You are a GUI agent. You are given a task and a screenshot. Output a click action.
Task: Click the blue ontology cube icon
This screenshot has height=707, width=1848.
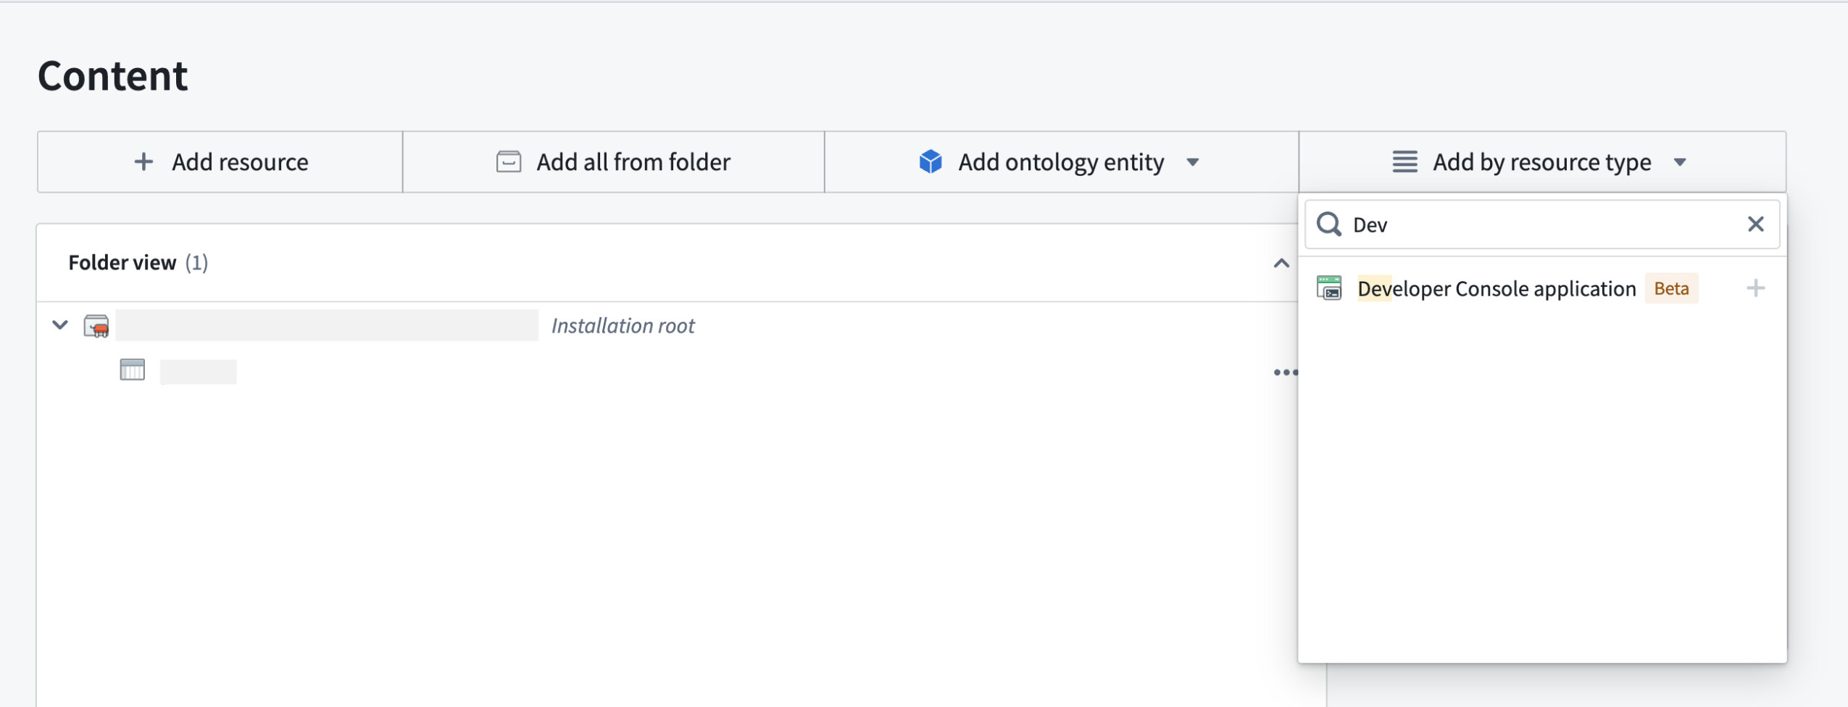point(929,162)
